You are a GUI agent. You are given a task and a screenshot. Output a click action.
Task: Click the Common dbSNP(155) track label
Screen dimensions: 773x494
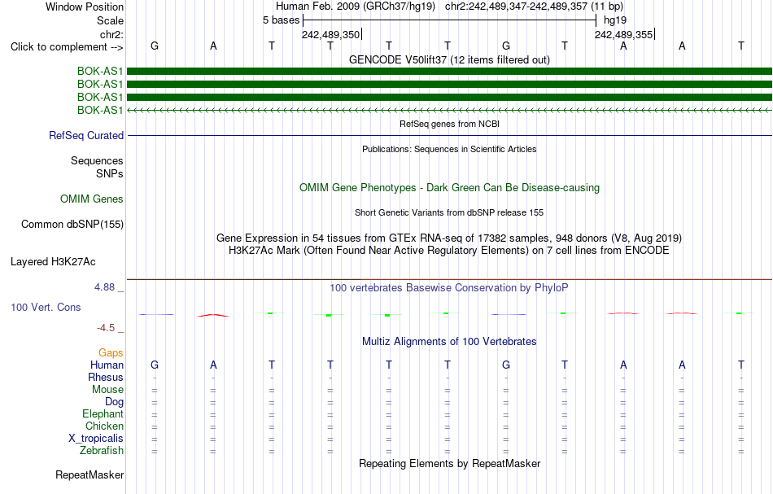click(x=72, y=225)
